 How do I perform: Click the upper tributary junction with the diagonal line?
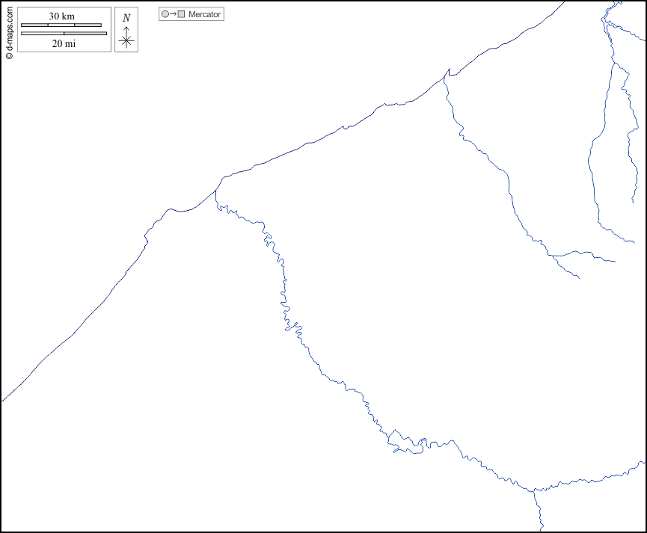447,73
